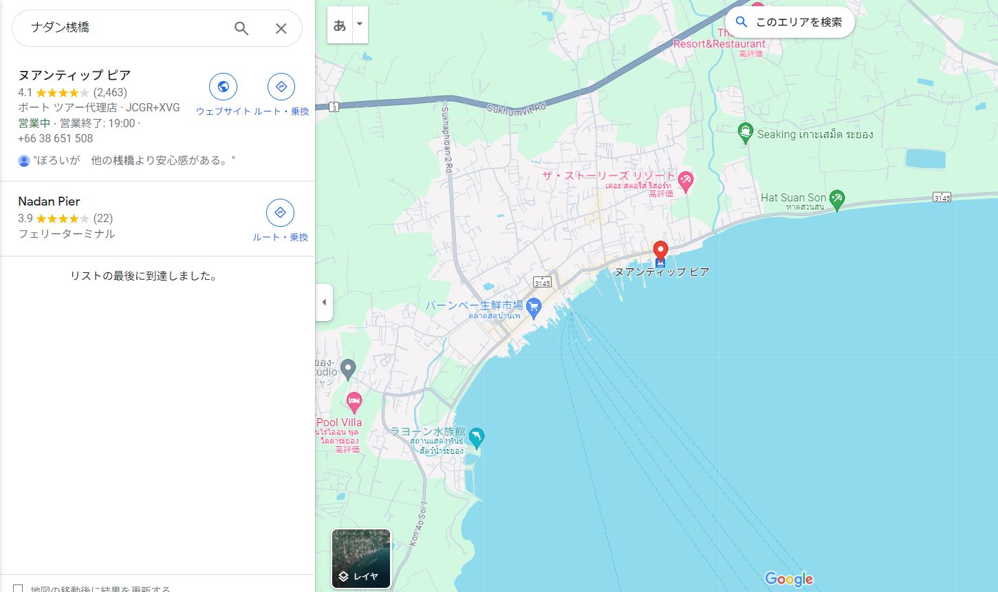Open the Nadan Pier search result
This screenshot has width=998, height=592.
[x=49, y=201]
